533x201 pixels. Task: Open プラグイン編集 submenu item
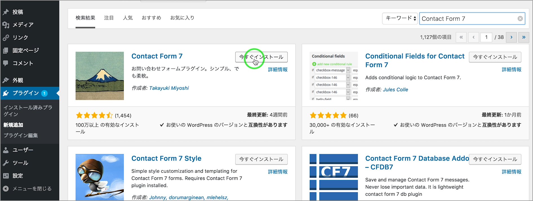point(21,135)
